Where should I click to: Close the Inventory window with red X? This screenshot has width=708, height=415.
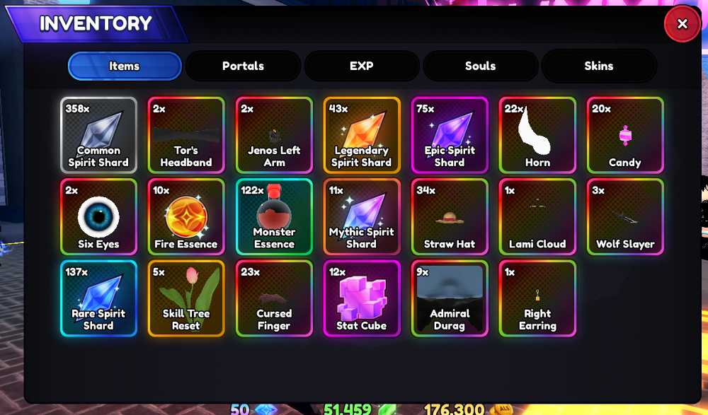click(x=683, y=23)
